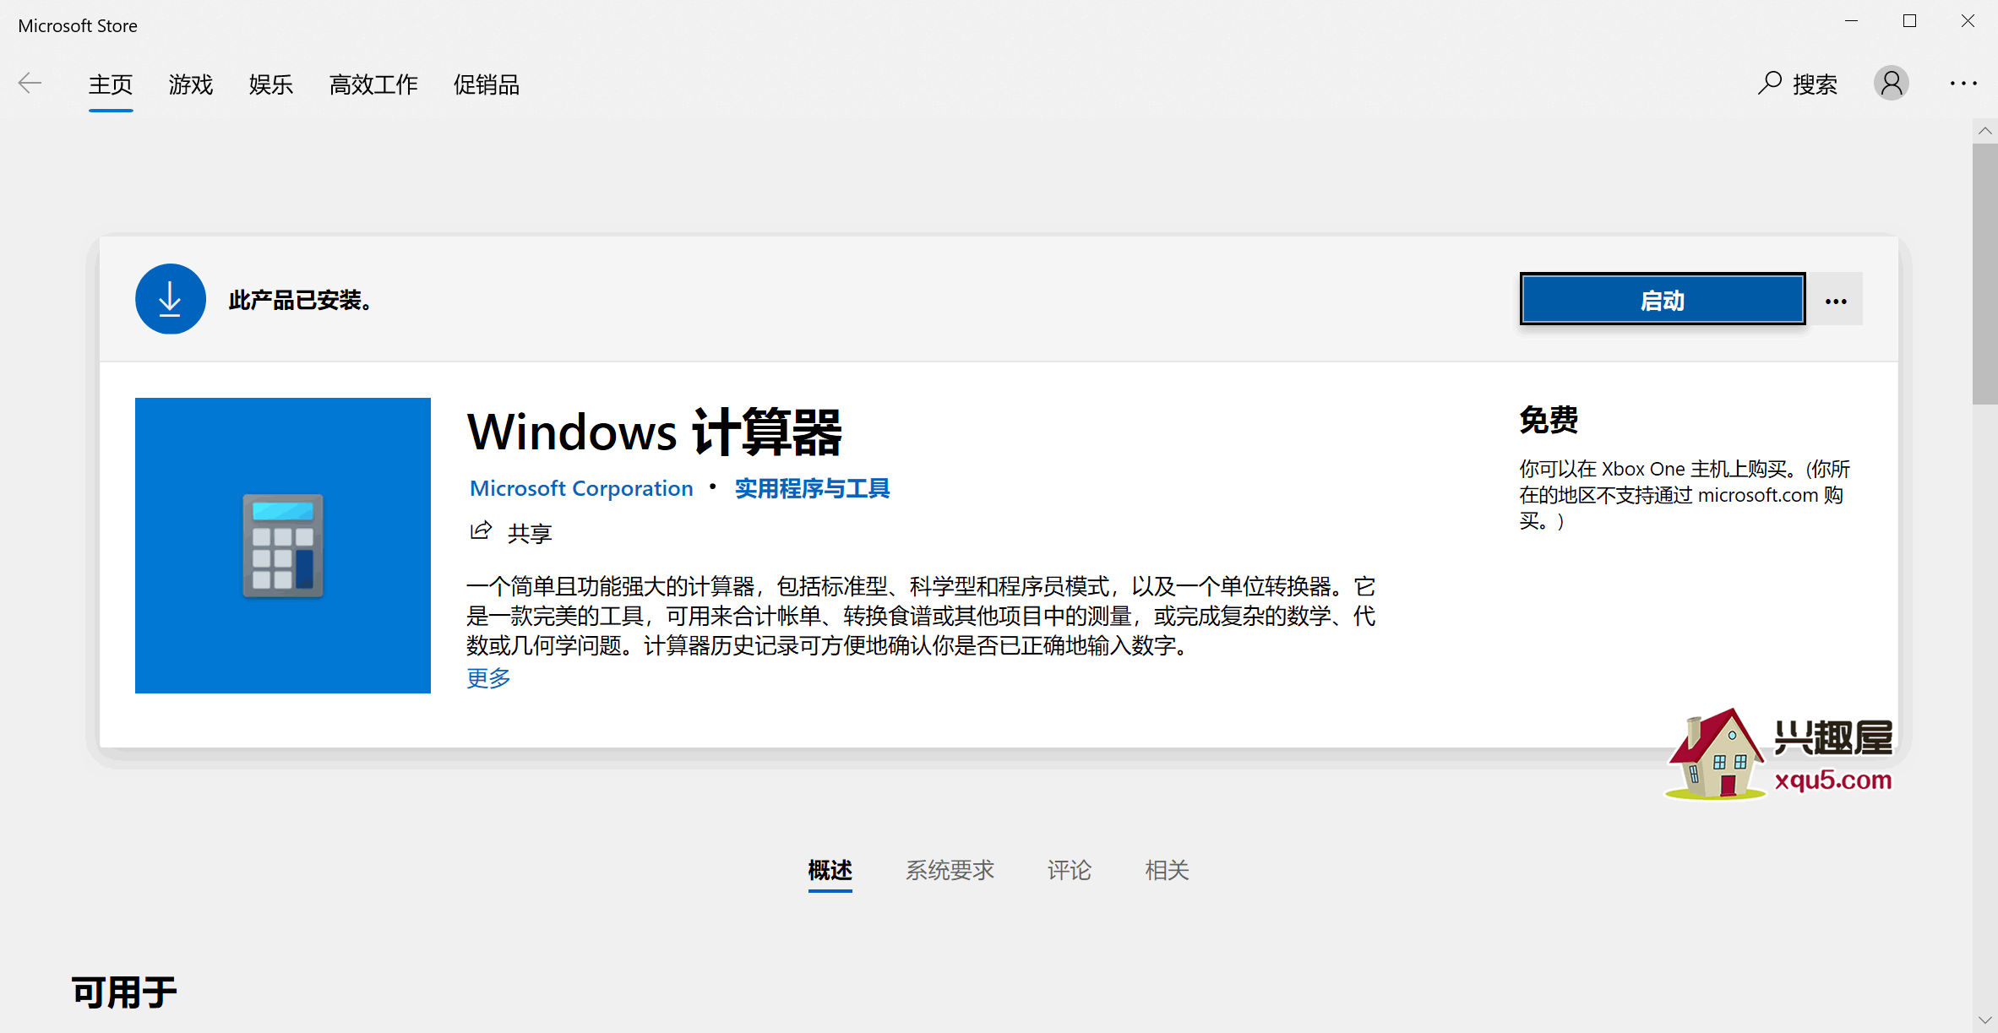Viewport: 1998px width, 1033px height.
Task: Close the Microsoft Store window
Action: click(x=1968, y=22)
